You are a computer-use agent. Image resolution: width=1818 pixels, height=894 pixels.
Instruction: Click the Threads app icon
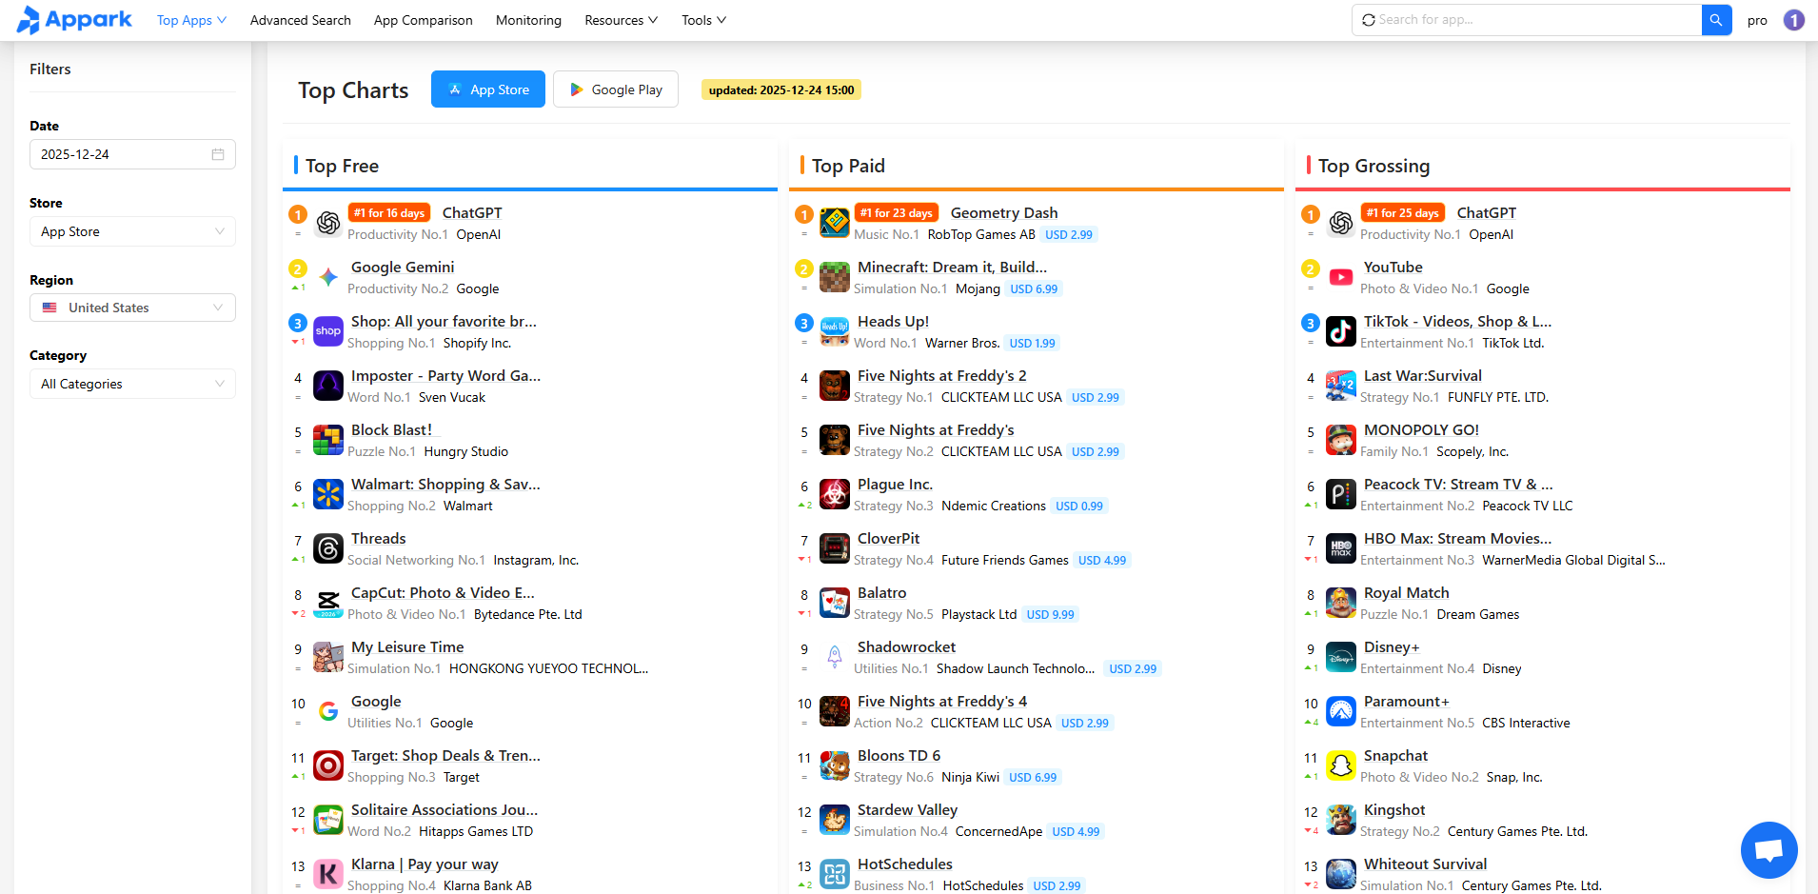click(x=328, y=548)
